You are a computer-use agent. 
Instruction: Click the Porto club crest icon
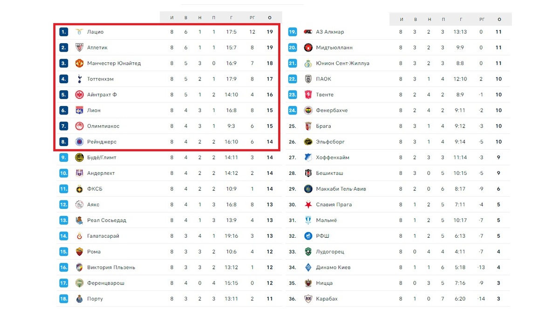click(x=79, y=299)
